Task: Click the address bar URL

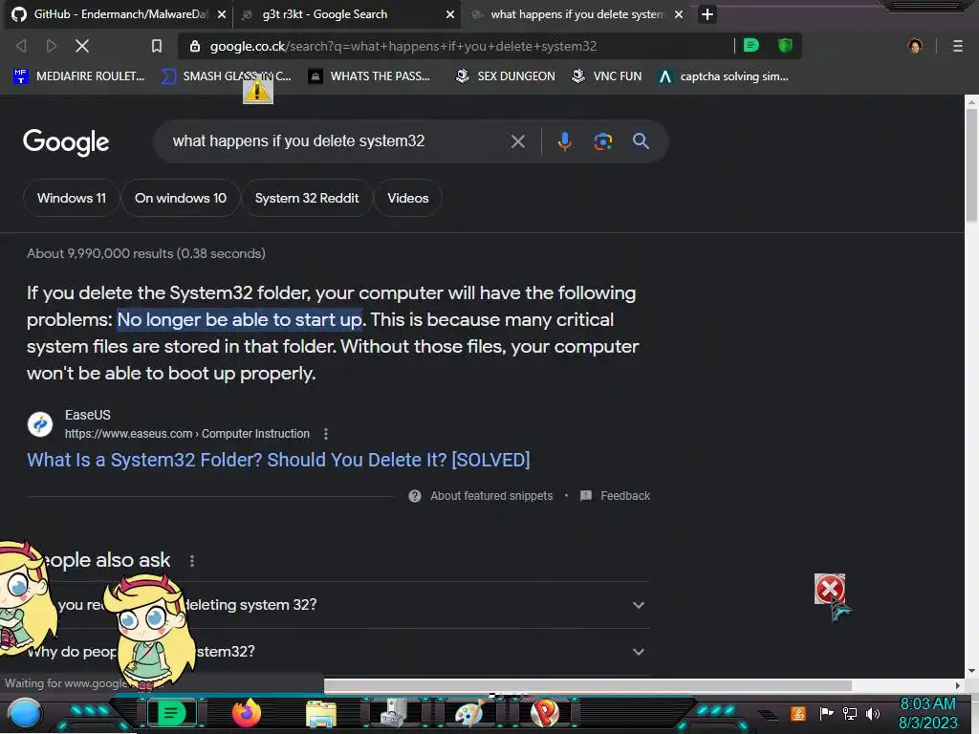Action: click(403, 46)
